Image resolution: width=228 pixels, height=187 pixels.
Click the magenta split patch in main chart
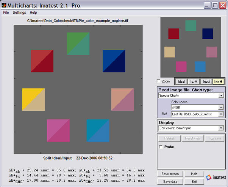coord(58,130)
